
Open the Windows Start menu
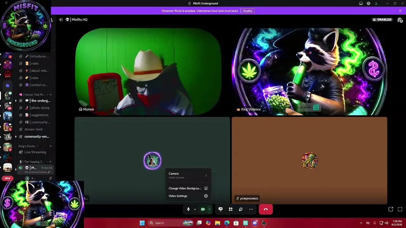pos(142,223)
